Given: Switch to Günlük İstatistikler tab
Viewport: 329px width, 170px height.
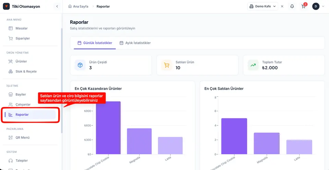Looking at the screenshot, I should tap(95, 43).
